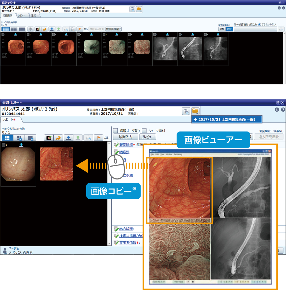
Task: Open the past examination combo box
Action: (255, 29)
